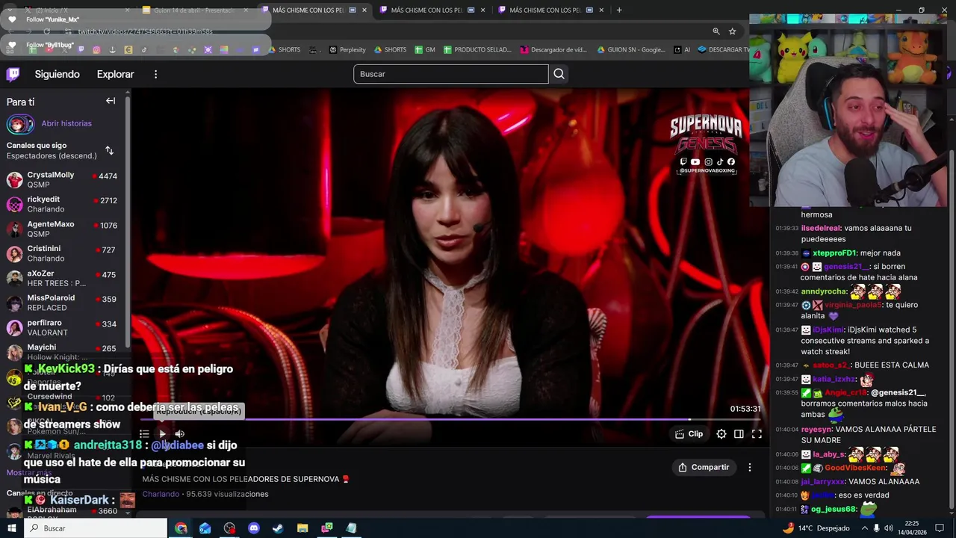The width and height of the screenshot is (956, 538).
Task: Open the Charlando category link
Action: 161,494
